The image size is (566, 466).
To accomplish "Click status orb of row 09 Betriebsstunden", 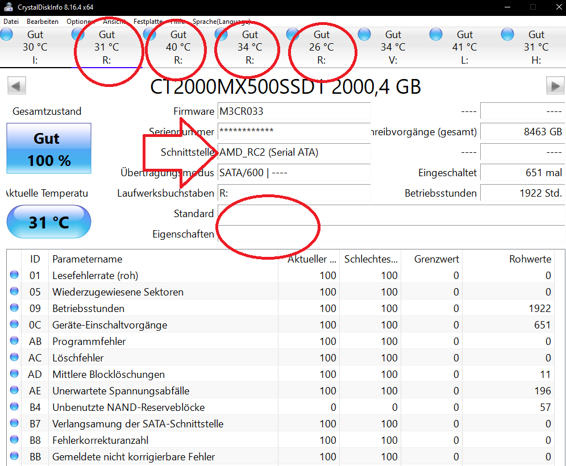I will click(x=14, y=307).
